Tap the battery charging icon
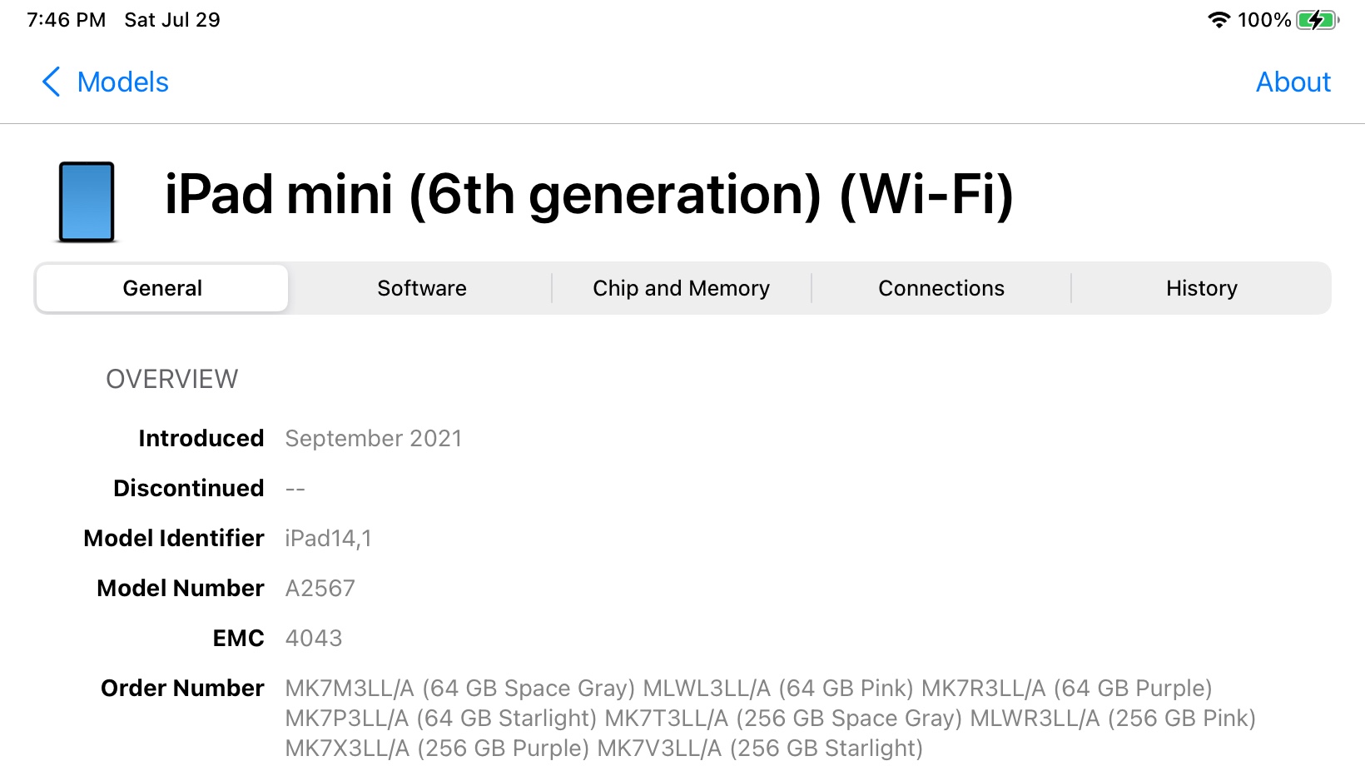Viewport: 1365px width, 766px height. pyautogui.click(x=1317, y=20)
